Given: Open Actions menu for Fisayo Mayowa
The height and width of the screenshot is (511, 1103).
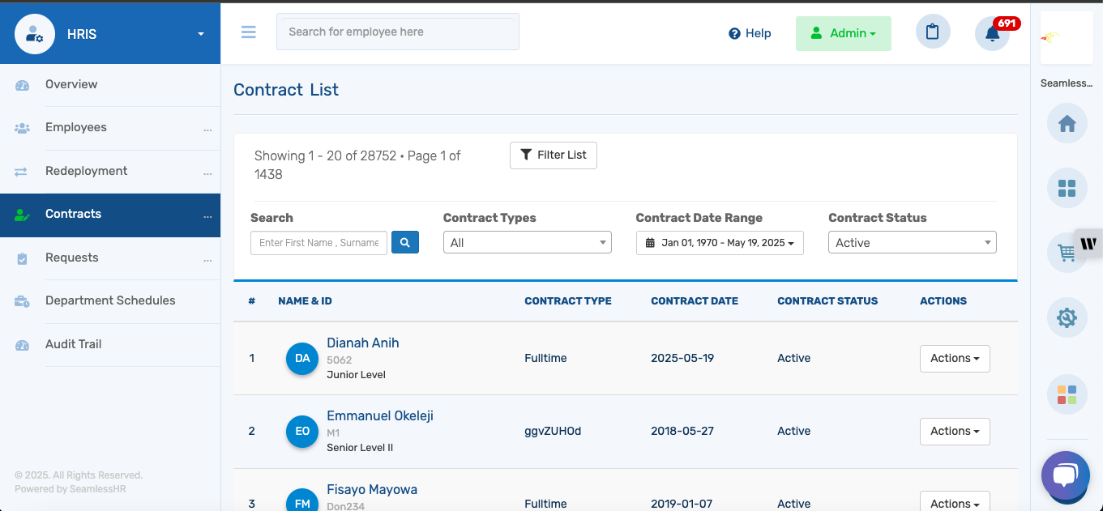Looking at the screenshot, I should pos(955,502).
